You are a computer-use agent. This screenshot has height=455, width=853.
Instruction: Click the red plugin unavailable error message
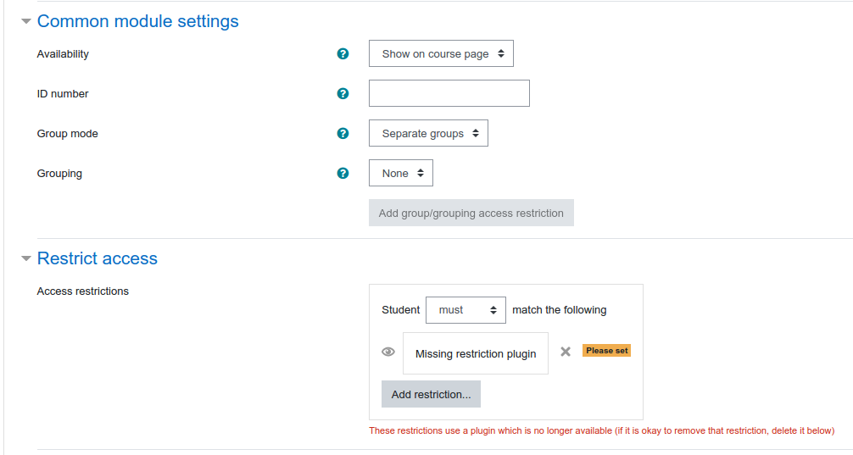pos(602,430)
